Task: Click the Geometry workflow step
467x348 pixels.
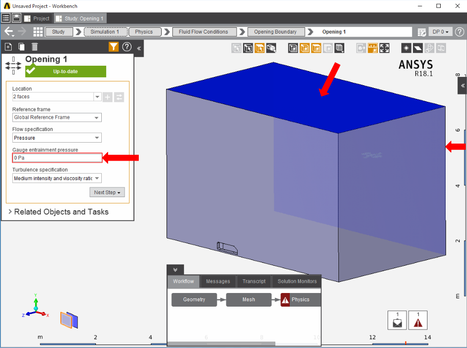Action: 194,300
